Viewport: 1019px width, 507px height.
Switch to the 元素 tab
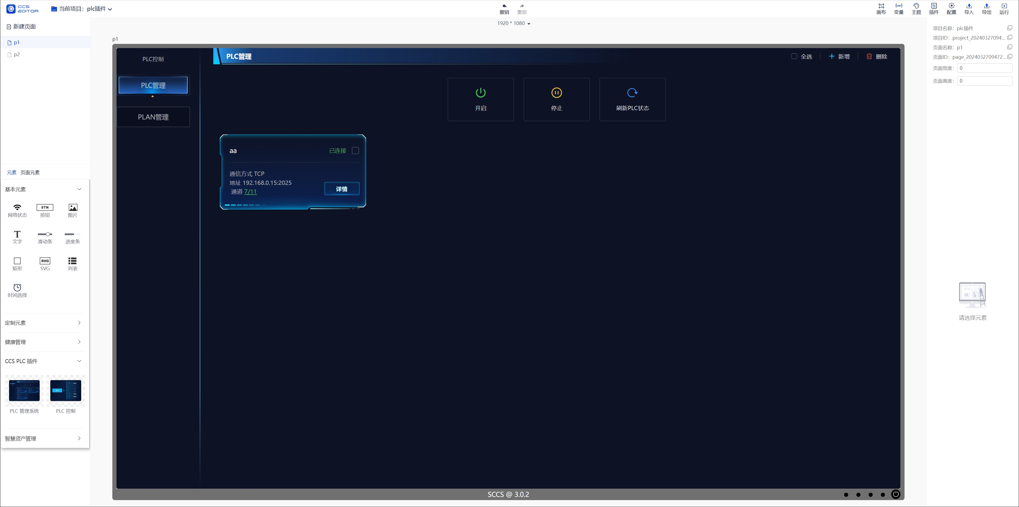(x=11, y=173)
